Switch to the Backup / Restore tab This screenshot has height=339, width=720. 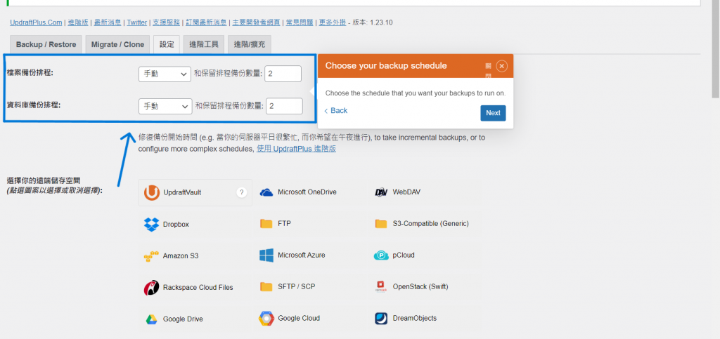click(46, 44)
